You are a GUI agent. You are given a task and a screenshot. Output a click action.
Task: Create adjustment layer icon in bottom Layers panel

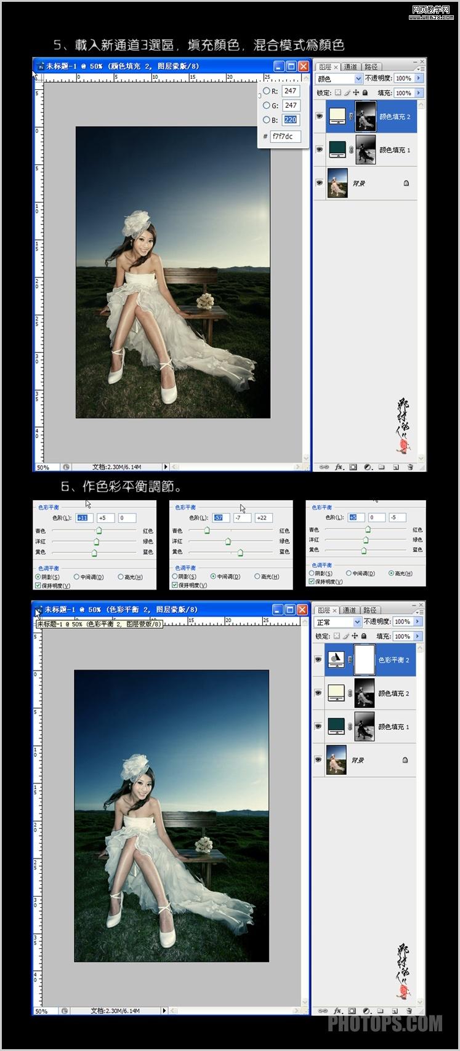(x=366, y=1010)
